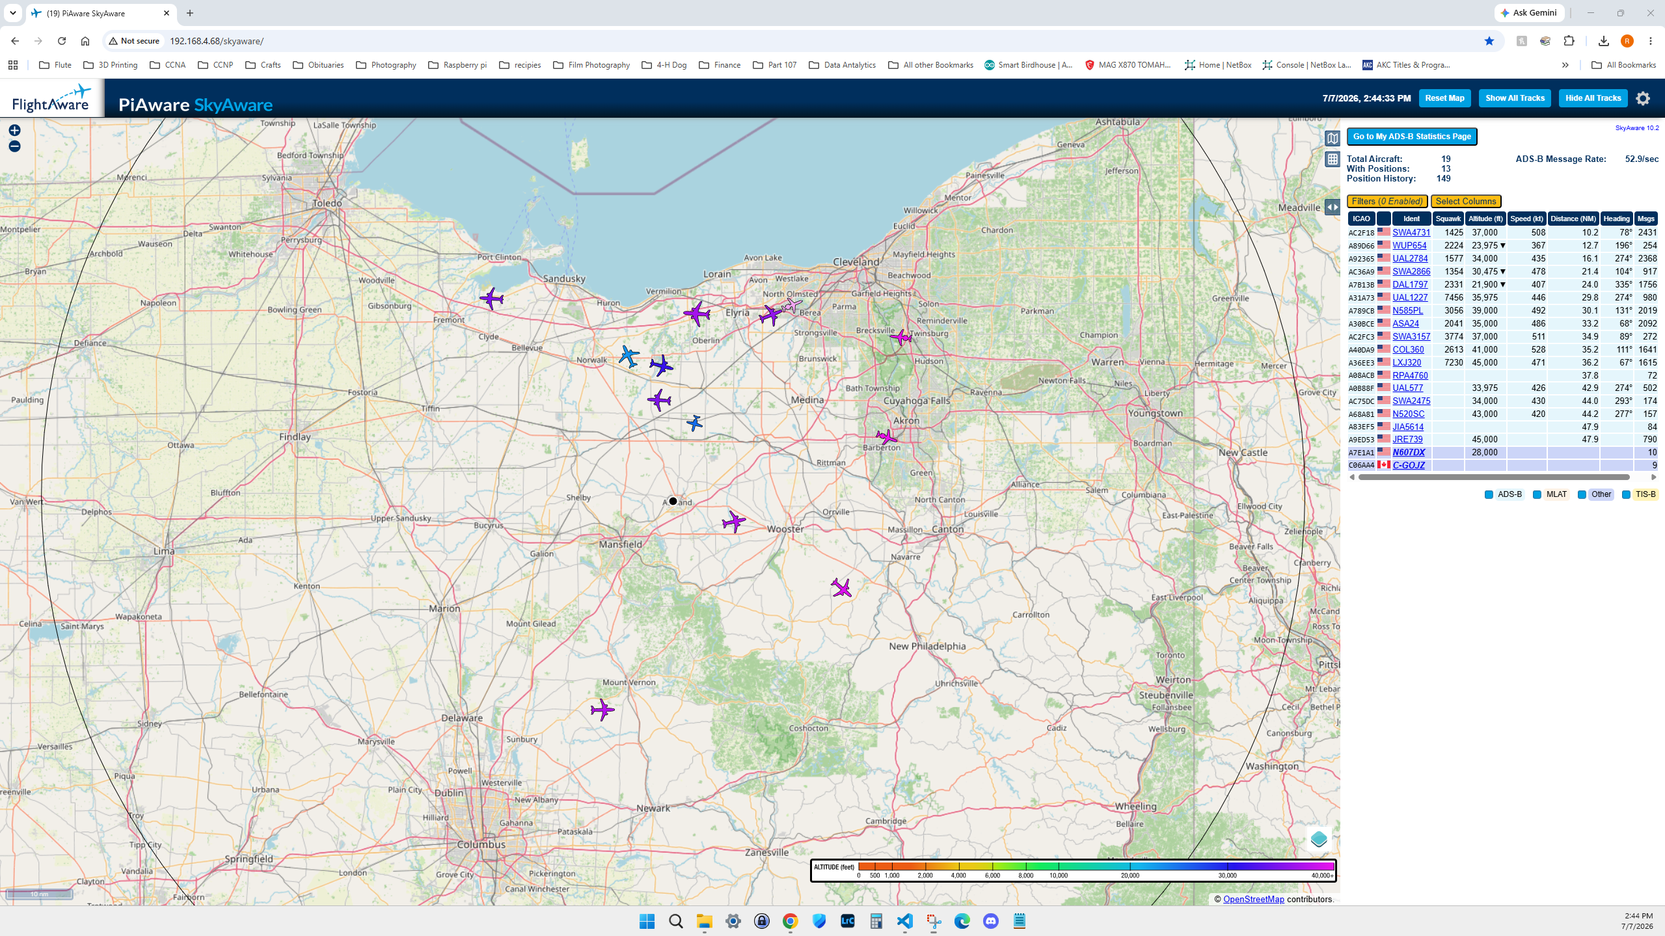Image resolution: width=1665 pixels, height=936 pixels.
Task: Open N585PL flight link
Action: 1407,310
